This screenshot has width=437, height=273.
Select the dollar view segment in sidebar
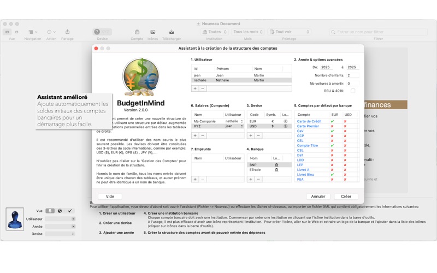tap(50, 211)
